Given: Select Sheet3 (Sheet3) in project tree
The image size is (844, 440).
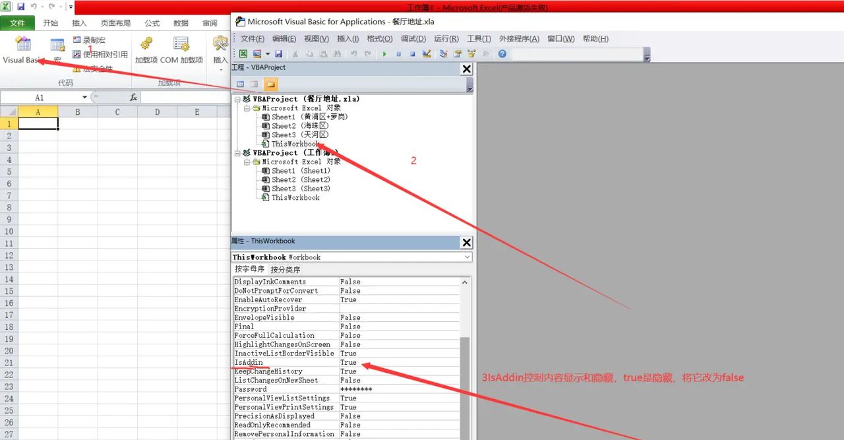Looking at the screenshot, I should [x=295, y=189].
